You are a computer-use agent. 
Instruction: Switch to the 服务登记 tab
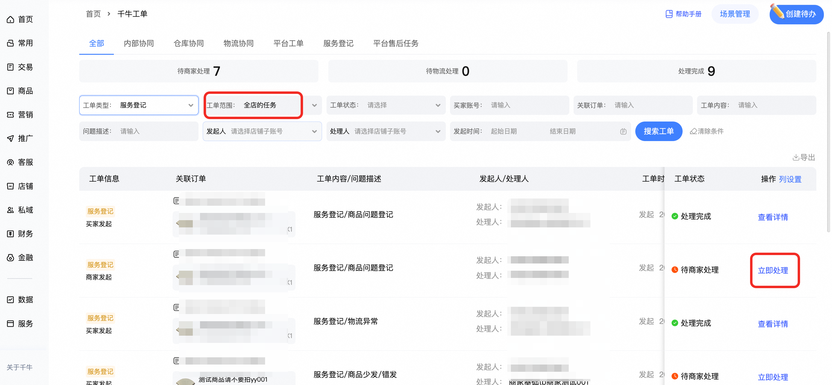click(338, 43)
